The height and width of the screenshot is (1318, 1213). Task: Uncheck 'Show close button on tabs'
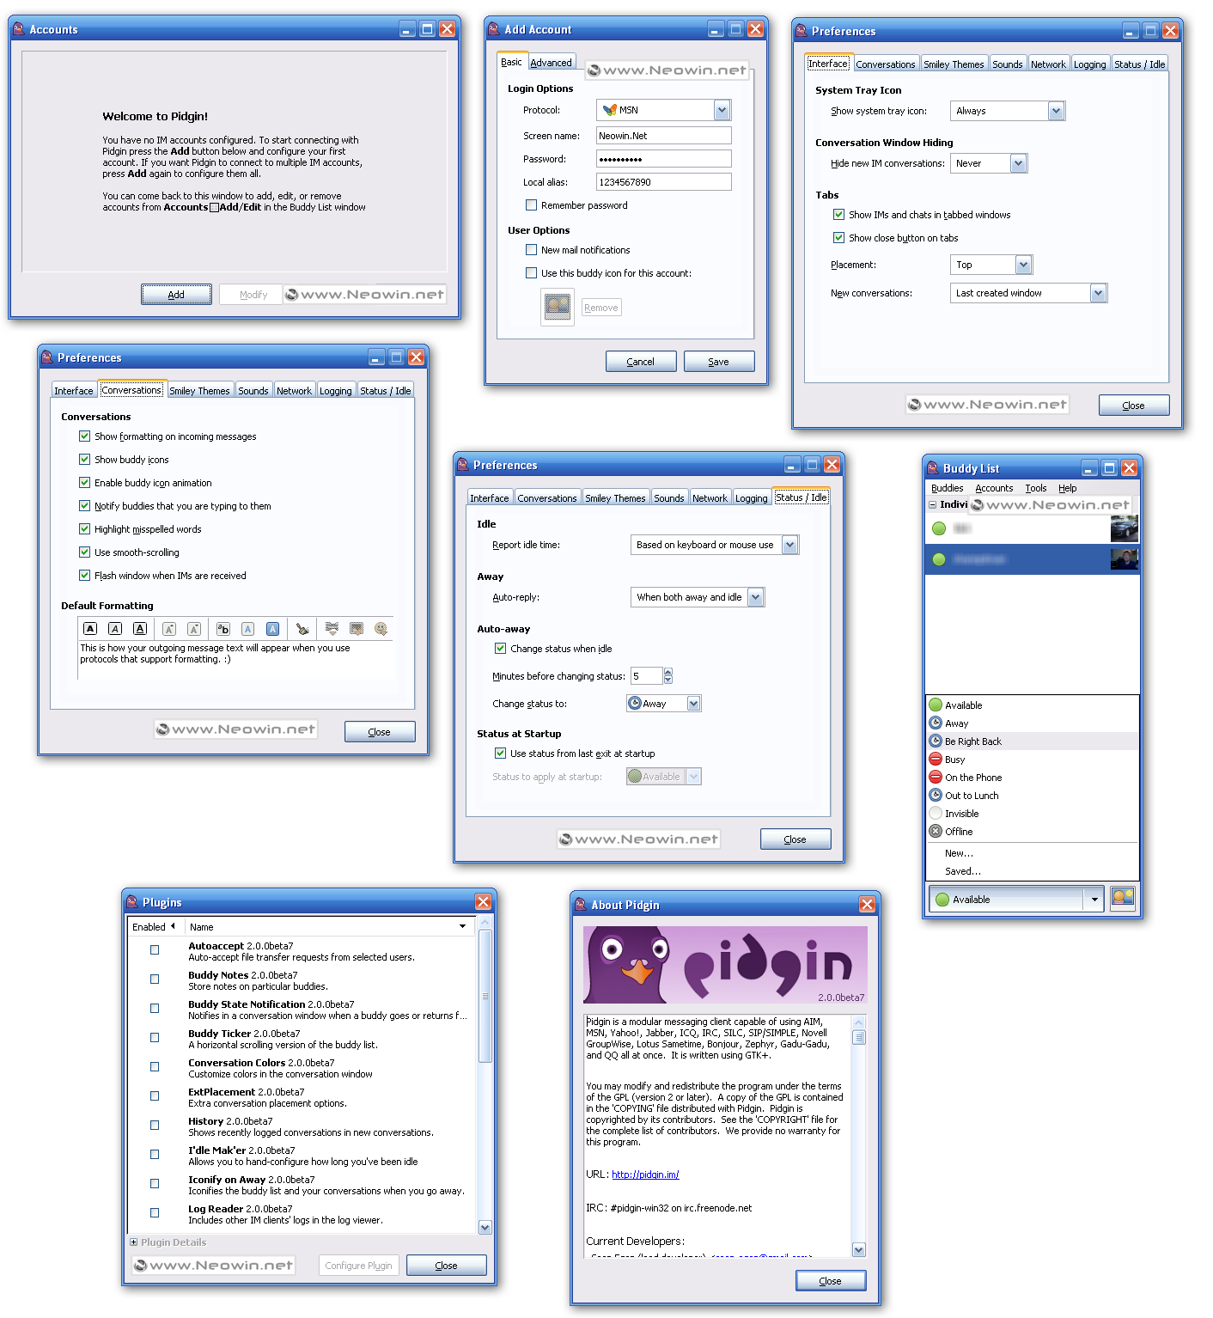[839, 238]
